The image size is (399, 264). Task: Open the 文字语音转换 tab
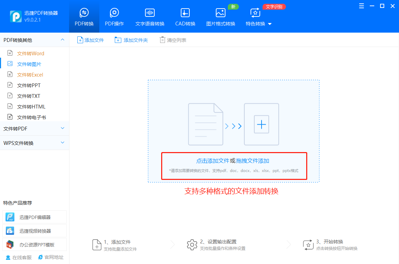tap(149, 17)
